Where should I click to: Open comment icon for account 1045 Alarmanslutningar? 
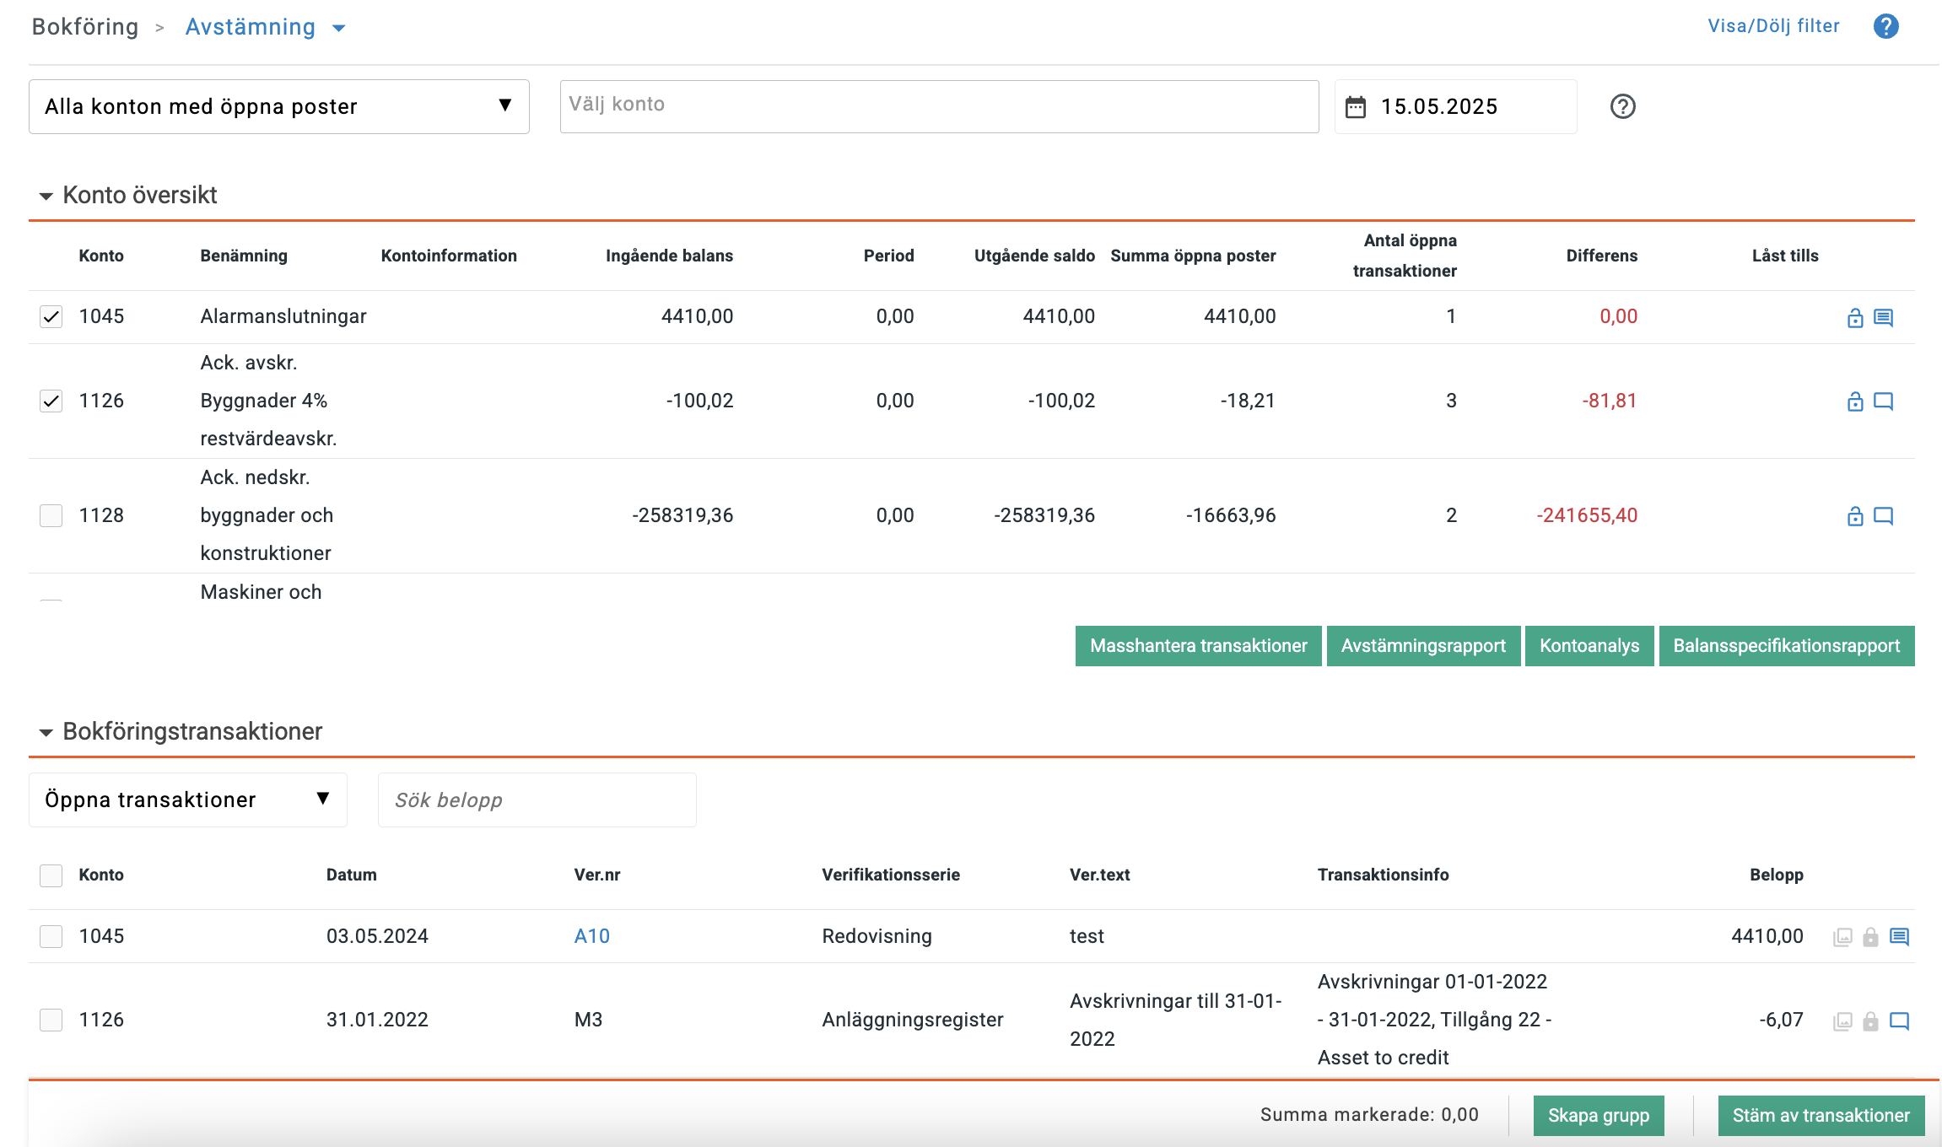tap(1883, 317)
